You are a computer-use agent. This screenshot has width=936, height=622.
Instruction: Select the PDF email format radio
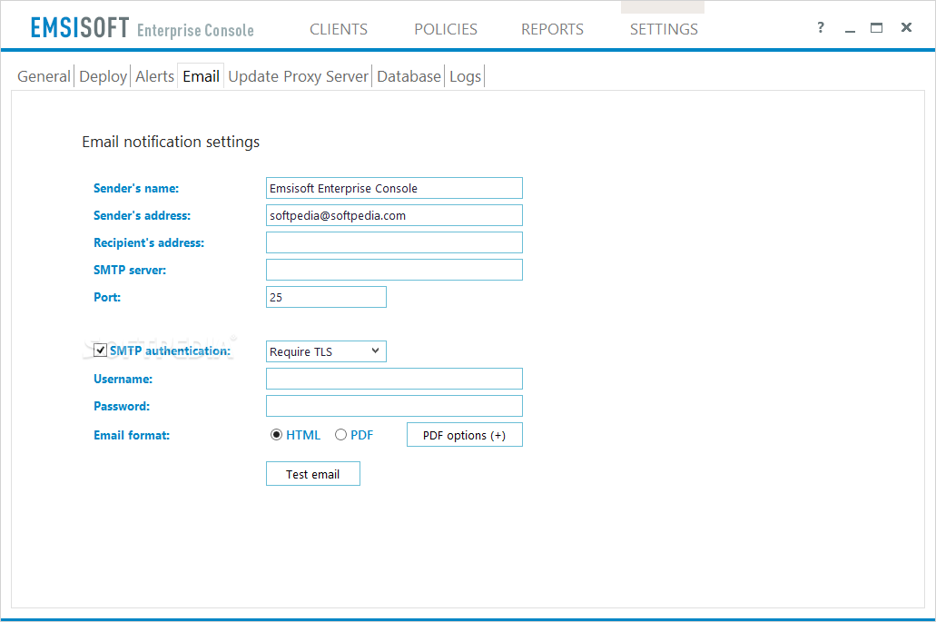pyautogui.click(x=340, y=435)
